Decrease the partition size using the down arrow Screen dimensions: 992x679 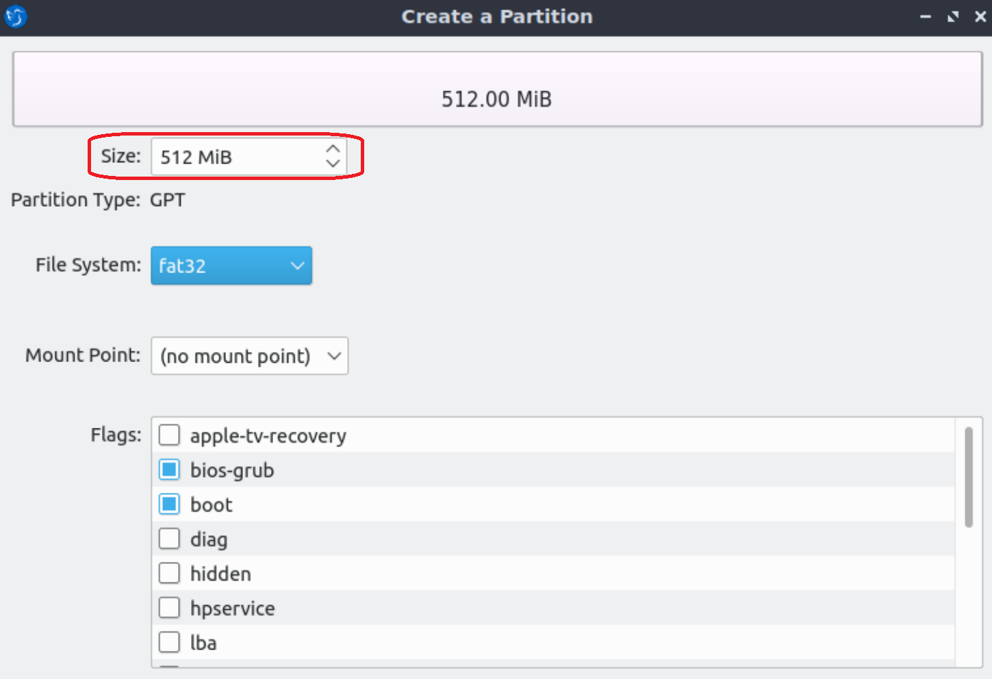(333, 164)
